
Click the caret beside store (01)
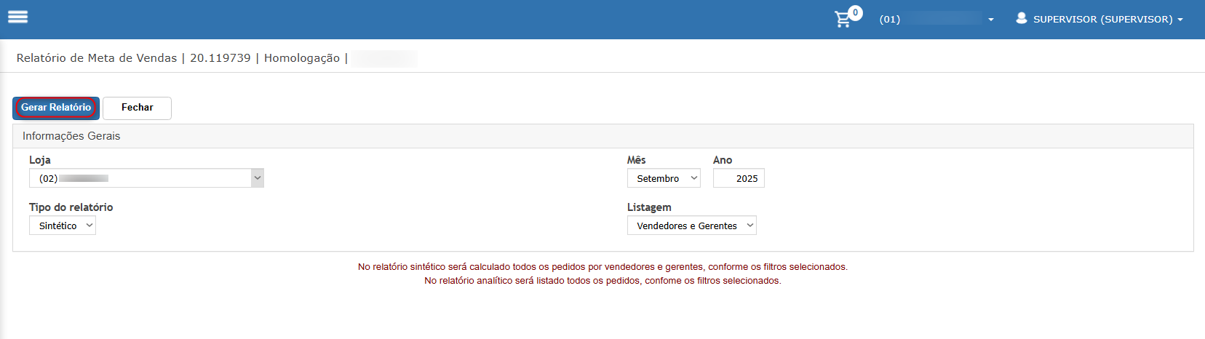pyautogui.click(x=991, y=20)
